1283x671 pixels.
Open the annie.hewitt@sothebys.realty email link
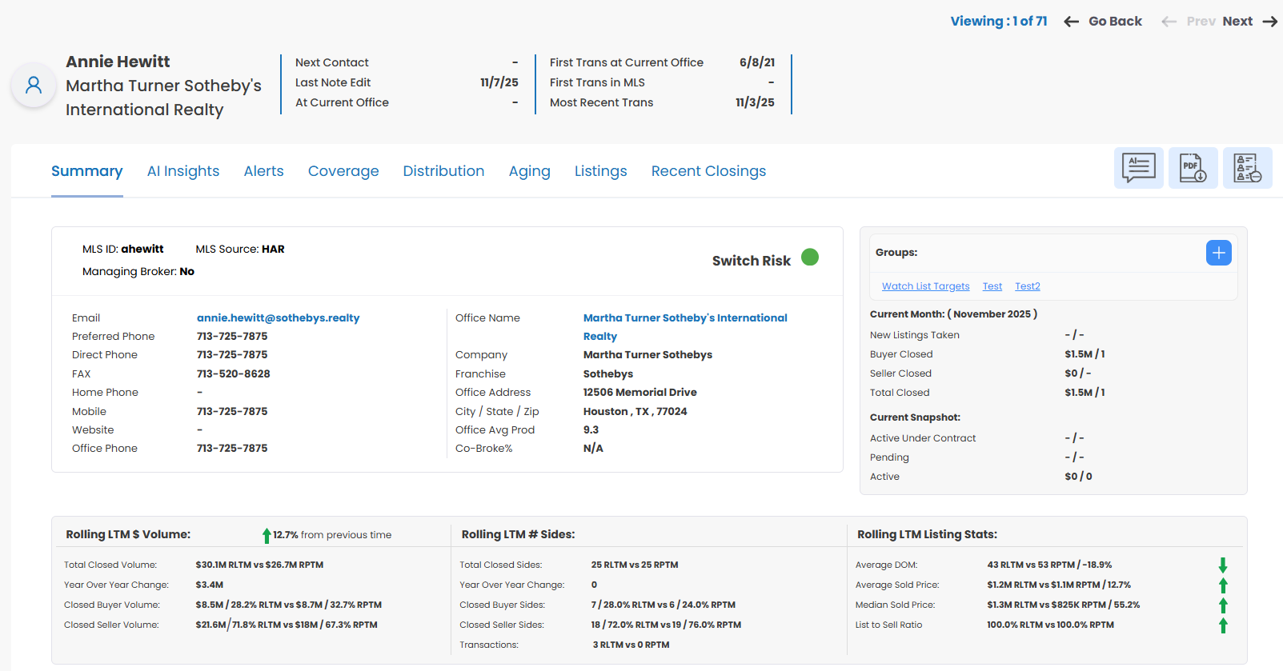[279, 318]
